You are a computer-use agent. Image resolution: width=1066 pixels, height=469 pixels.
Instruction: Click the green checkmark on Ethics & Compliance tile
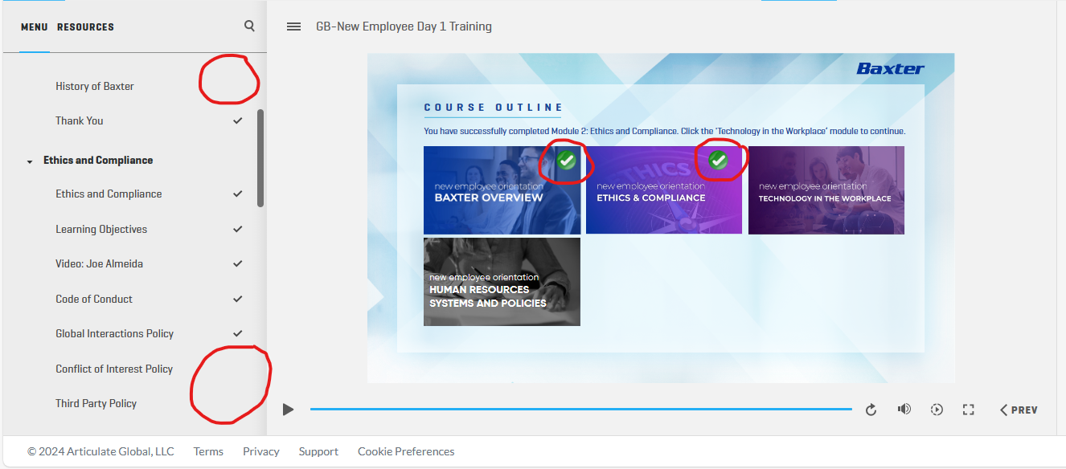click(719, 160)
